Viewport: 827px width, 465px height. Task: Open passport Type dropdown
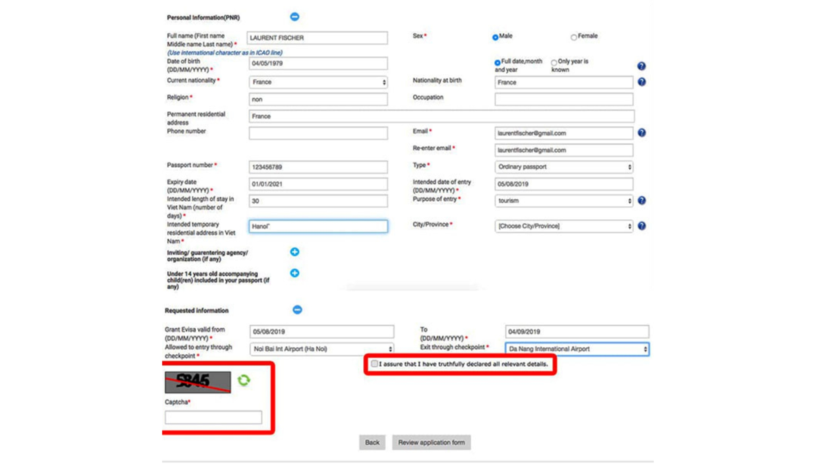pos(564,167)
